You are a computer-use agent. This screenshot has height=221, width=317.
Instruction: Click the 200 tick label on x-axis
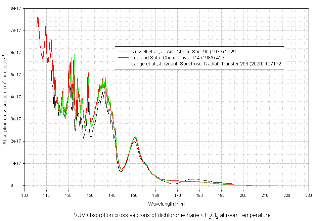click(x=243, y=195)
